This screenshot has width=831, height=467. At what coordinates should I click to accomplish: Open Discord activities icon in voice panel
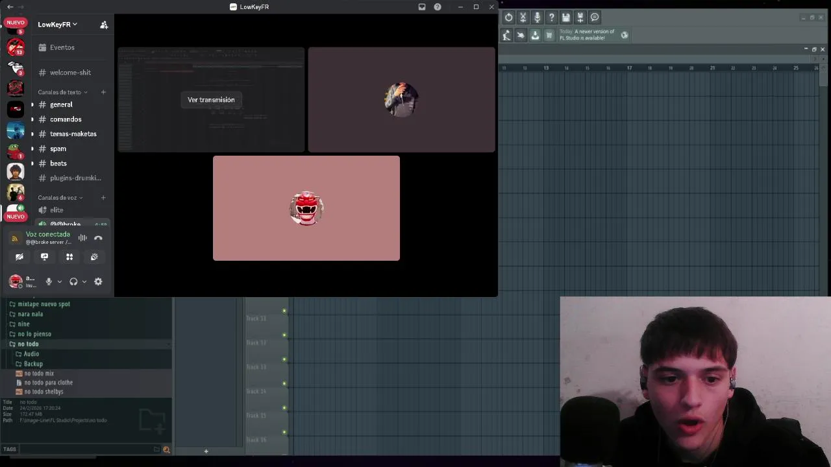tap(69, 257)
